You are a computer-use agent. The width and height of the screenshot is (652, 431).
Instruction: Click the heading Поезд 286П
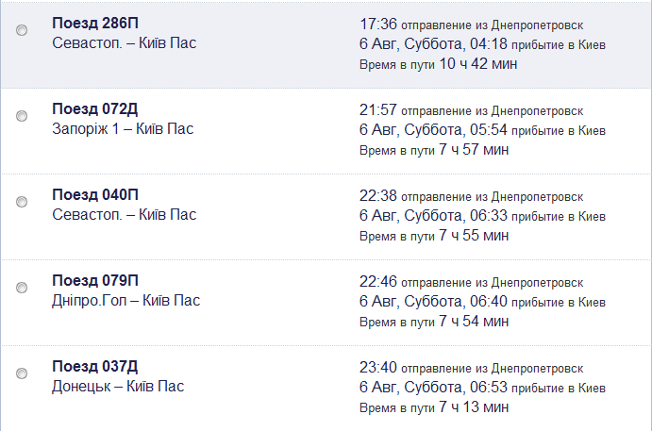tap(95, 24)
